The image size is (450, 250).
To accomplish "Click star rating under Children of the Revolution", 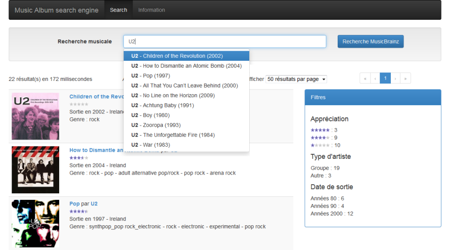I will (79, 104).
